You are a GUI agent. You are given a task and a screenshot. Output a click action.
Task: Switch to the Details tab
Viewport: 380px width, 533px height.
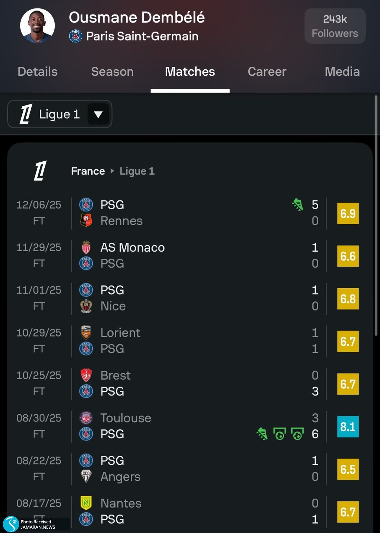tap(38, 71)
